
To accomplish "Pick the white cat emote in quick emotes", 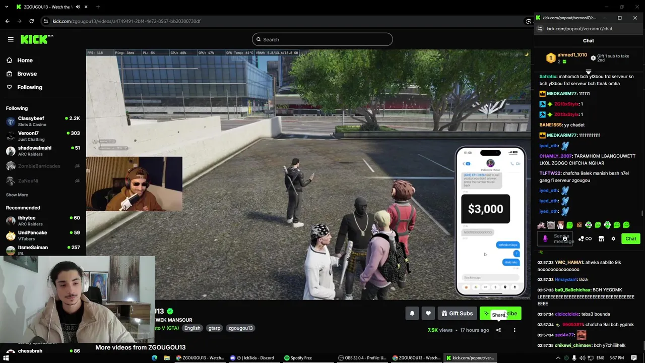I will pos(551,225).
